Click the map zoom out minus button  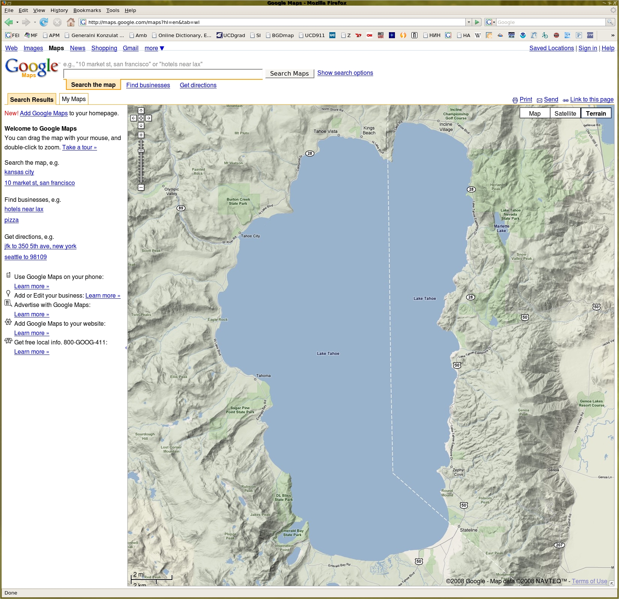(x=141, y=187)
